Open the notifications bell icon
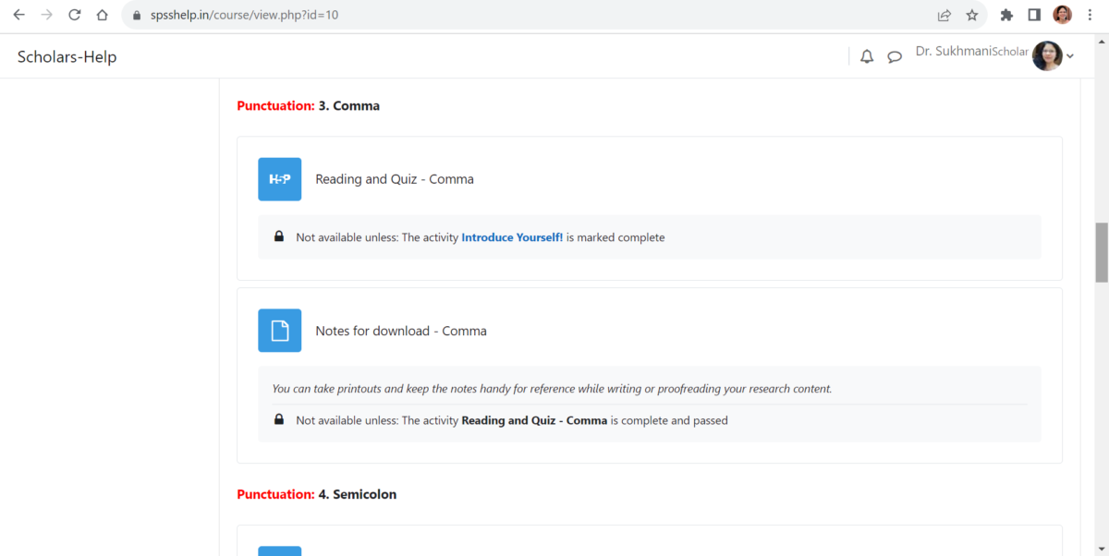The width and height of the screenshot is (1109, 556). [x=867, y=56]
